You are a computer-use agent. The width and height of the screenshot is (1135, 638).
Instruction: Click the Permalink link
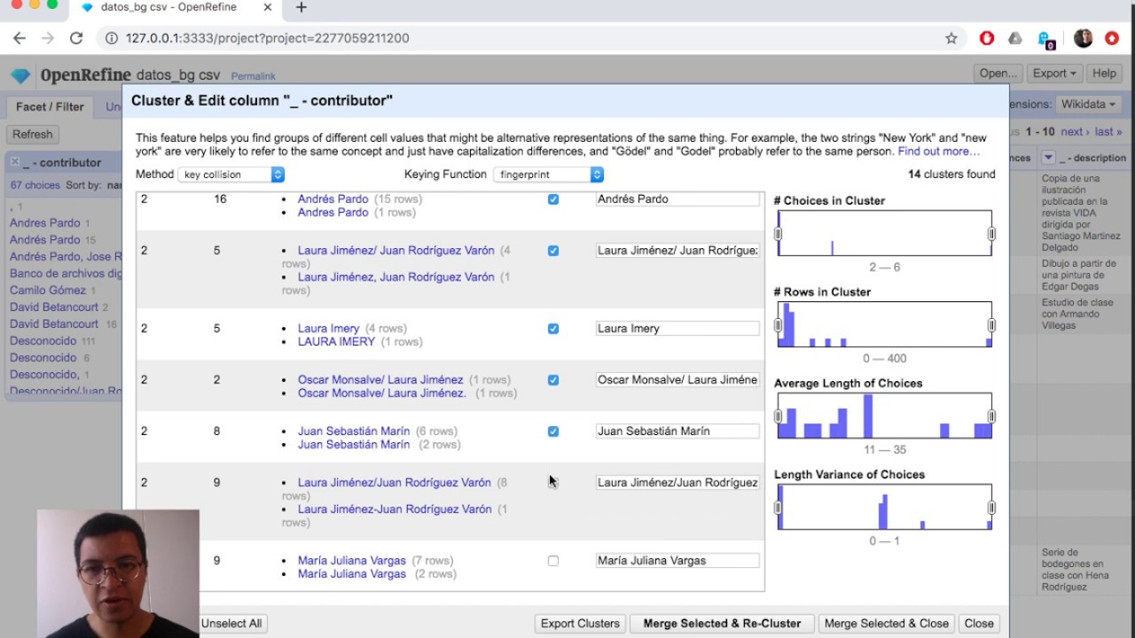pos(253,76)
